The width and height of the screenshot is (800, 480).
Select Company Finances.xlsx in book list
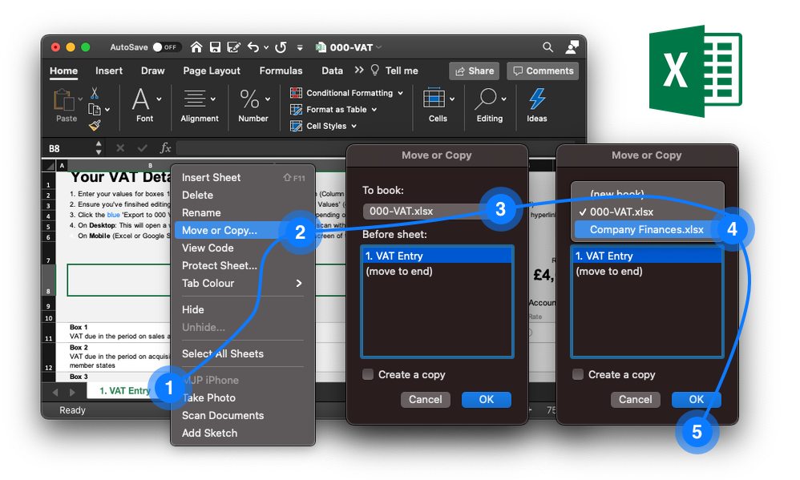[646, 229]
